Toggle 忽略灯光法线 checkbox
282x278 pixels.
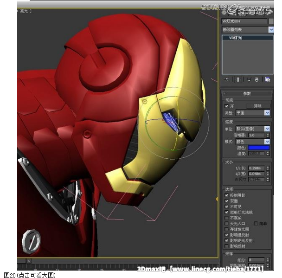coord(227,212)
